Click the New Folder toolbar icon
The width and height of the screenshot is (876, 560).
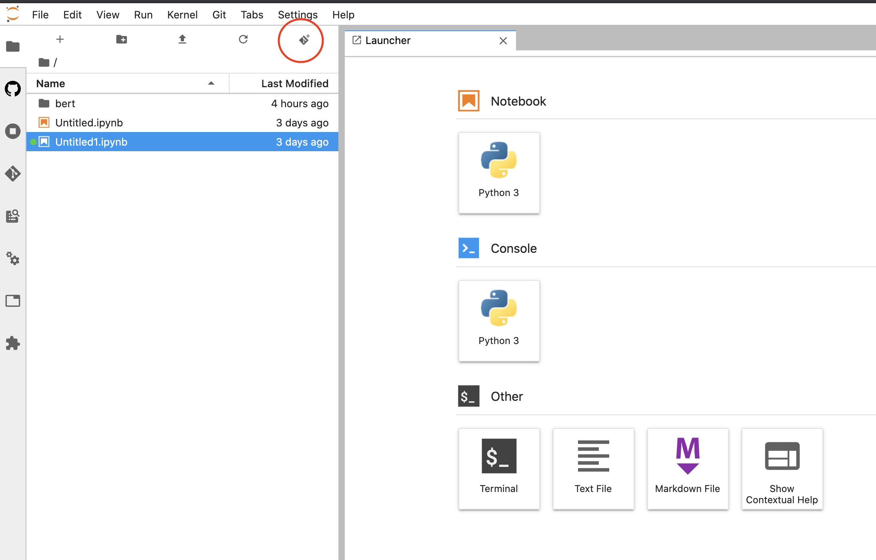[x=122, y=39]
